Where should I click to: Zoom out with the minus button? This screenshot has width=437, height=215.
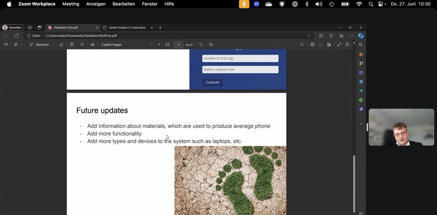[151, 44]
